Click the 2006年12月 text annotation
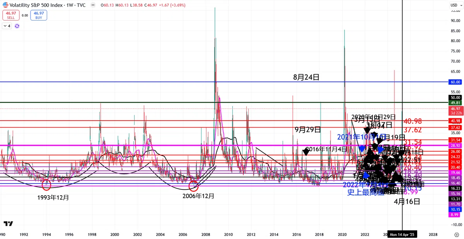 point(198,196)
